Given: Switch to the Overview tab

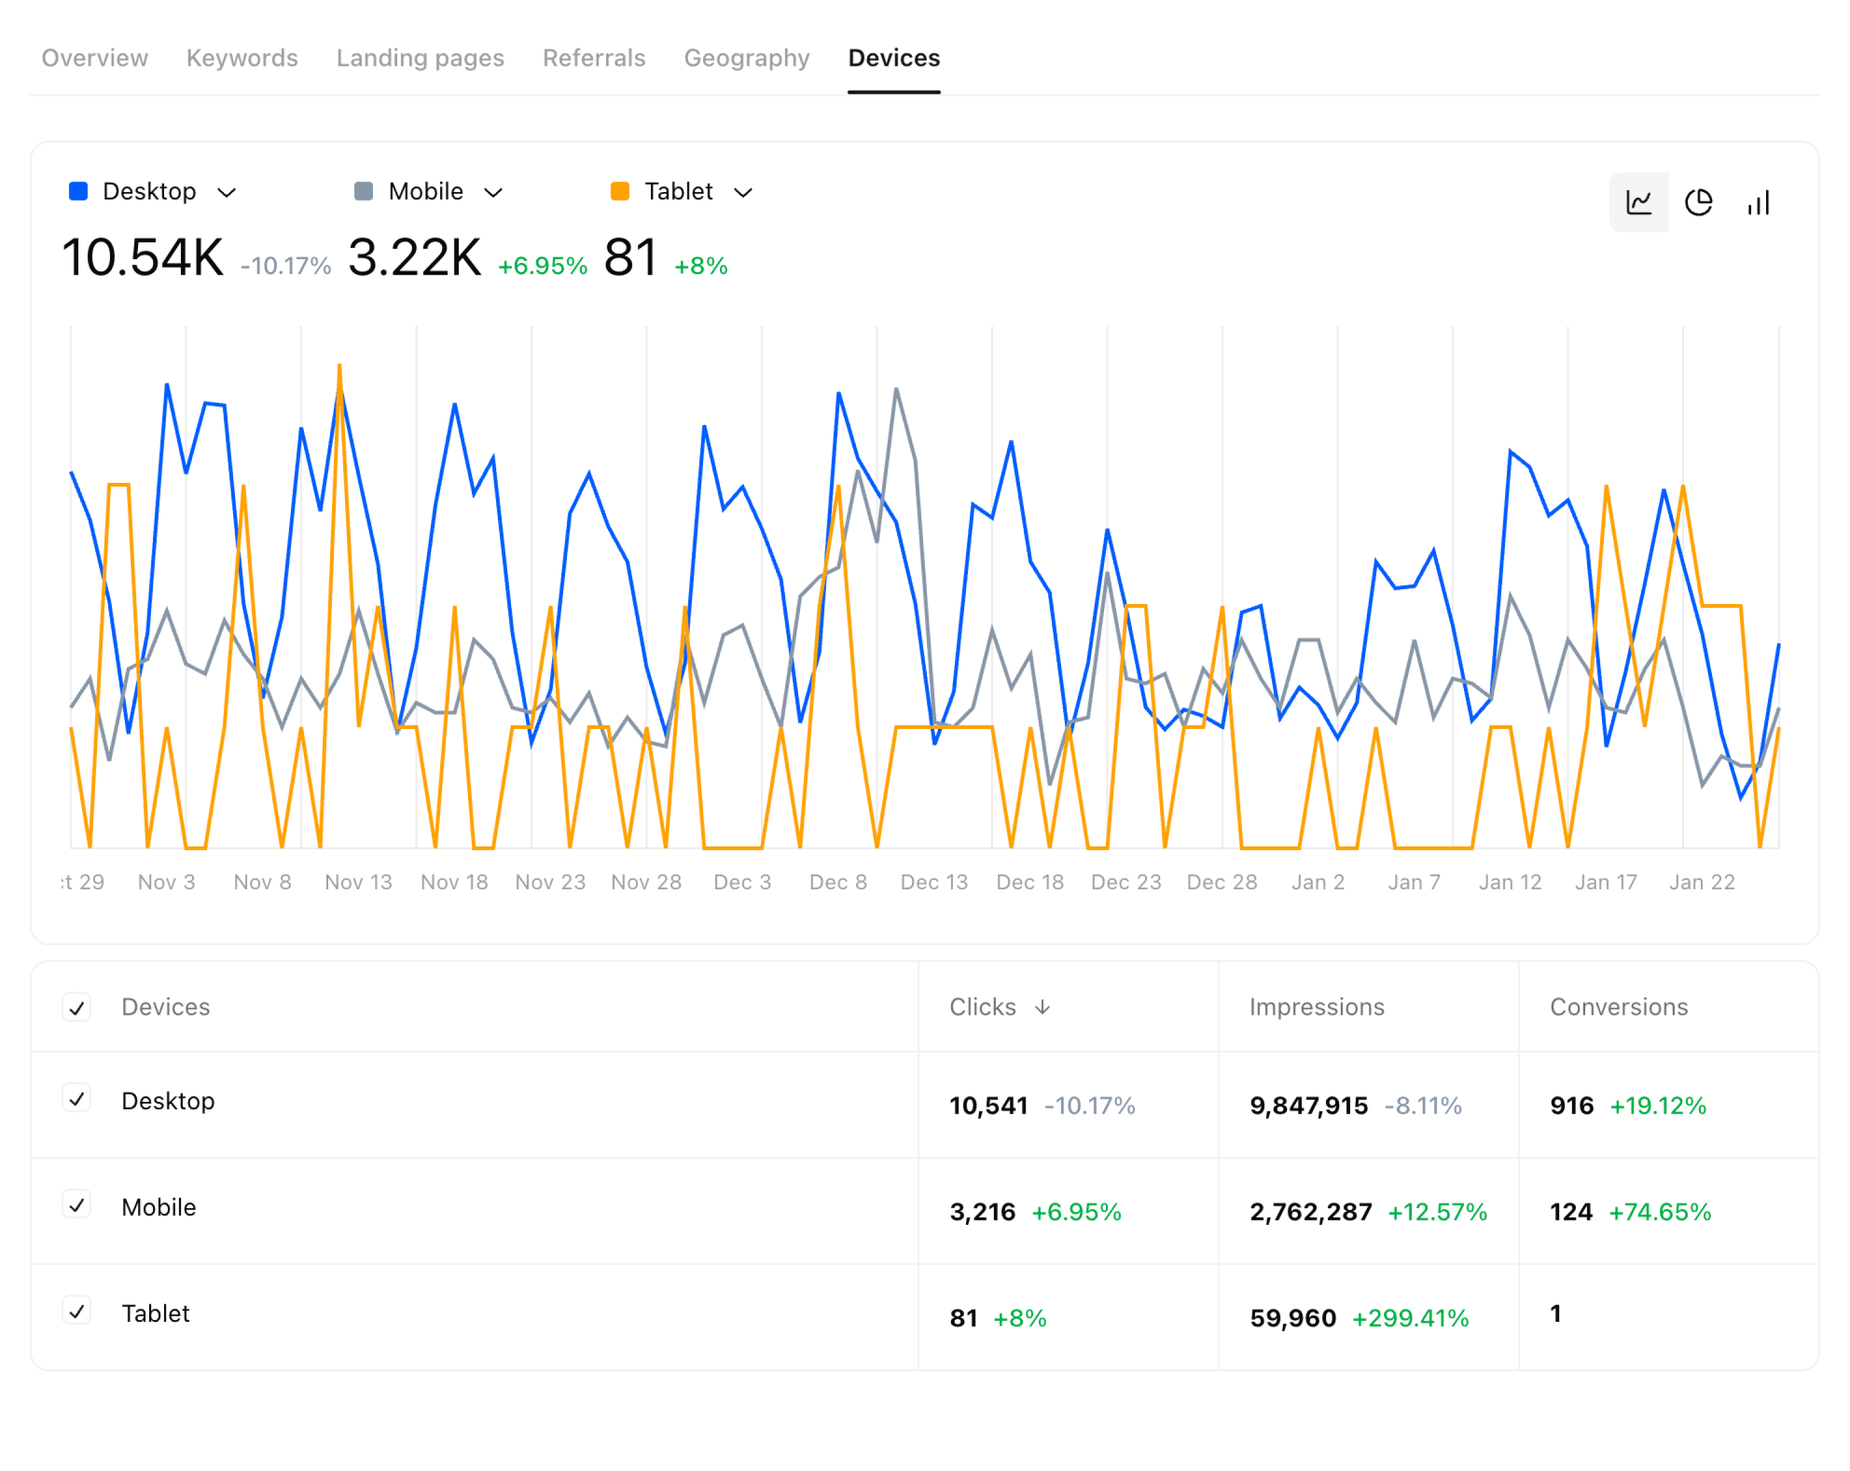Looking at the screenshot, I should coord(95,57).
